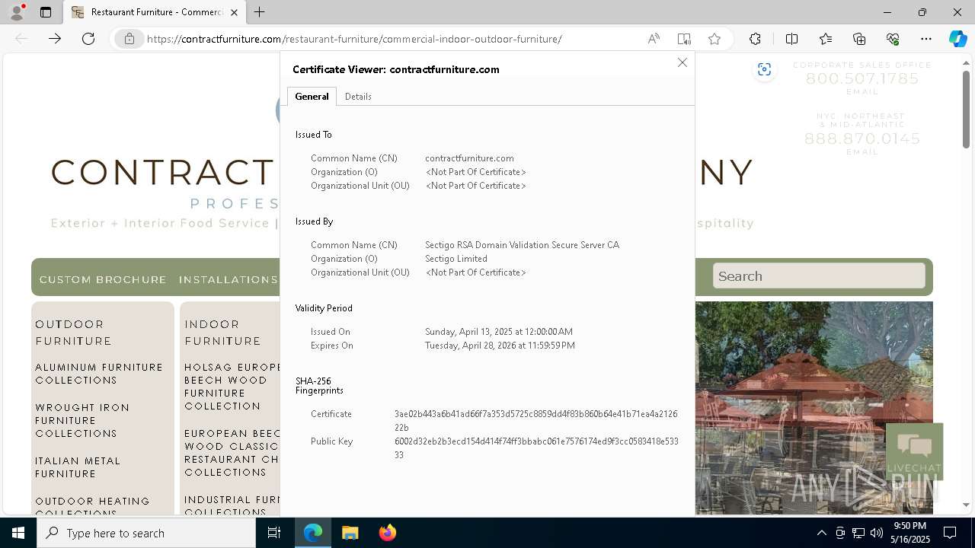This screenshot has height=548, width=975.
Task: Go forward in browser history
Action: [55, 39]
